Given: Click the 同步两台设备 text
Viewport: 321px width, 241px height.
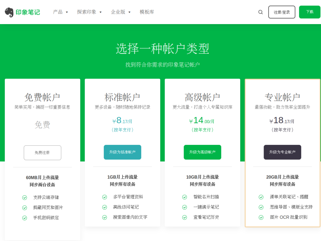Looking at the screenshot, I should pos(43,185).
